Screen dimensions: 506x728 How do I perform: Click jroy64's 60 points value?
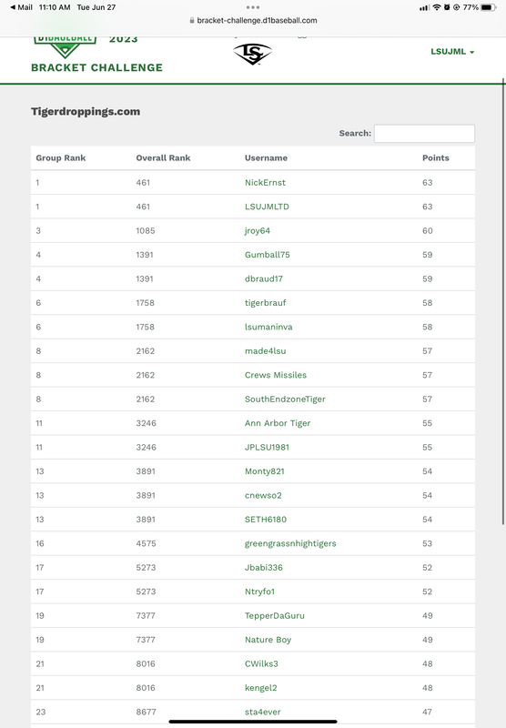click(x=428, y=231)
